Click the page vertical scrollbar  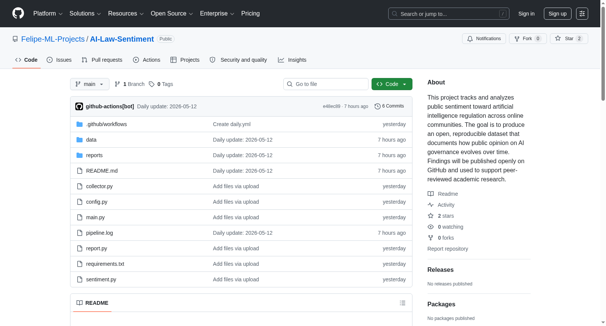[x=603, y=53]
